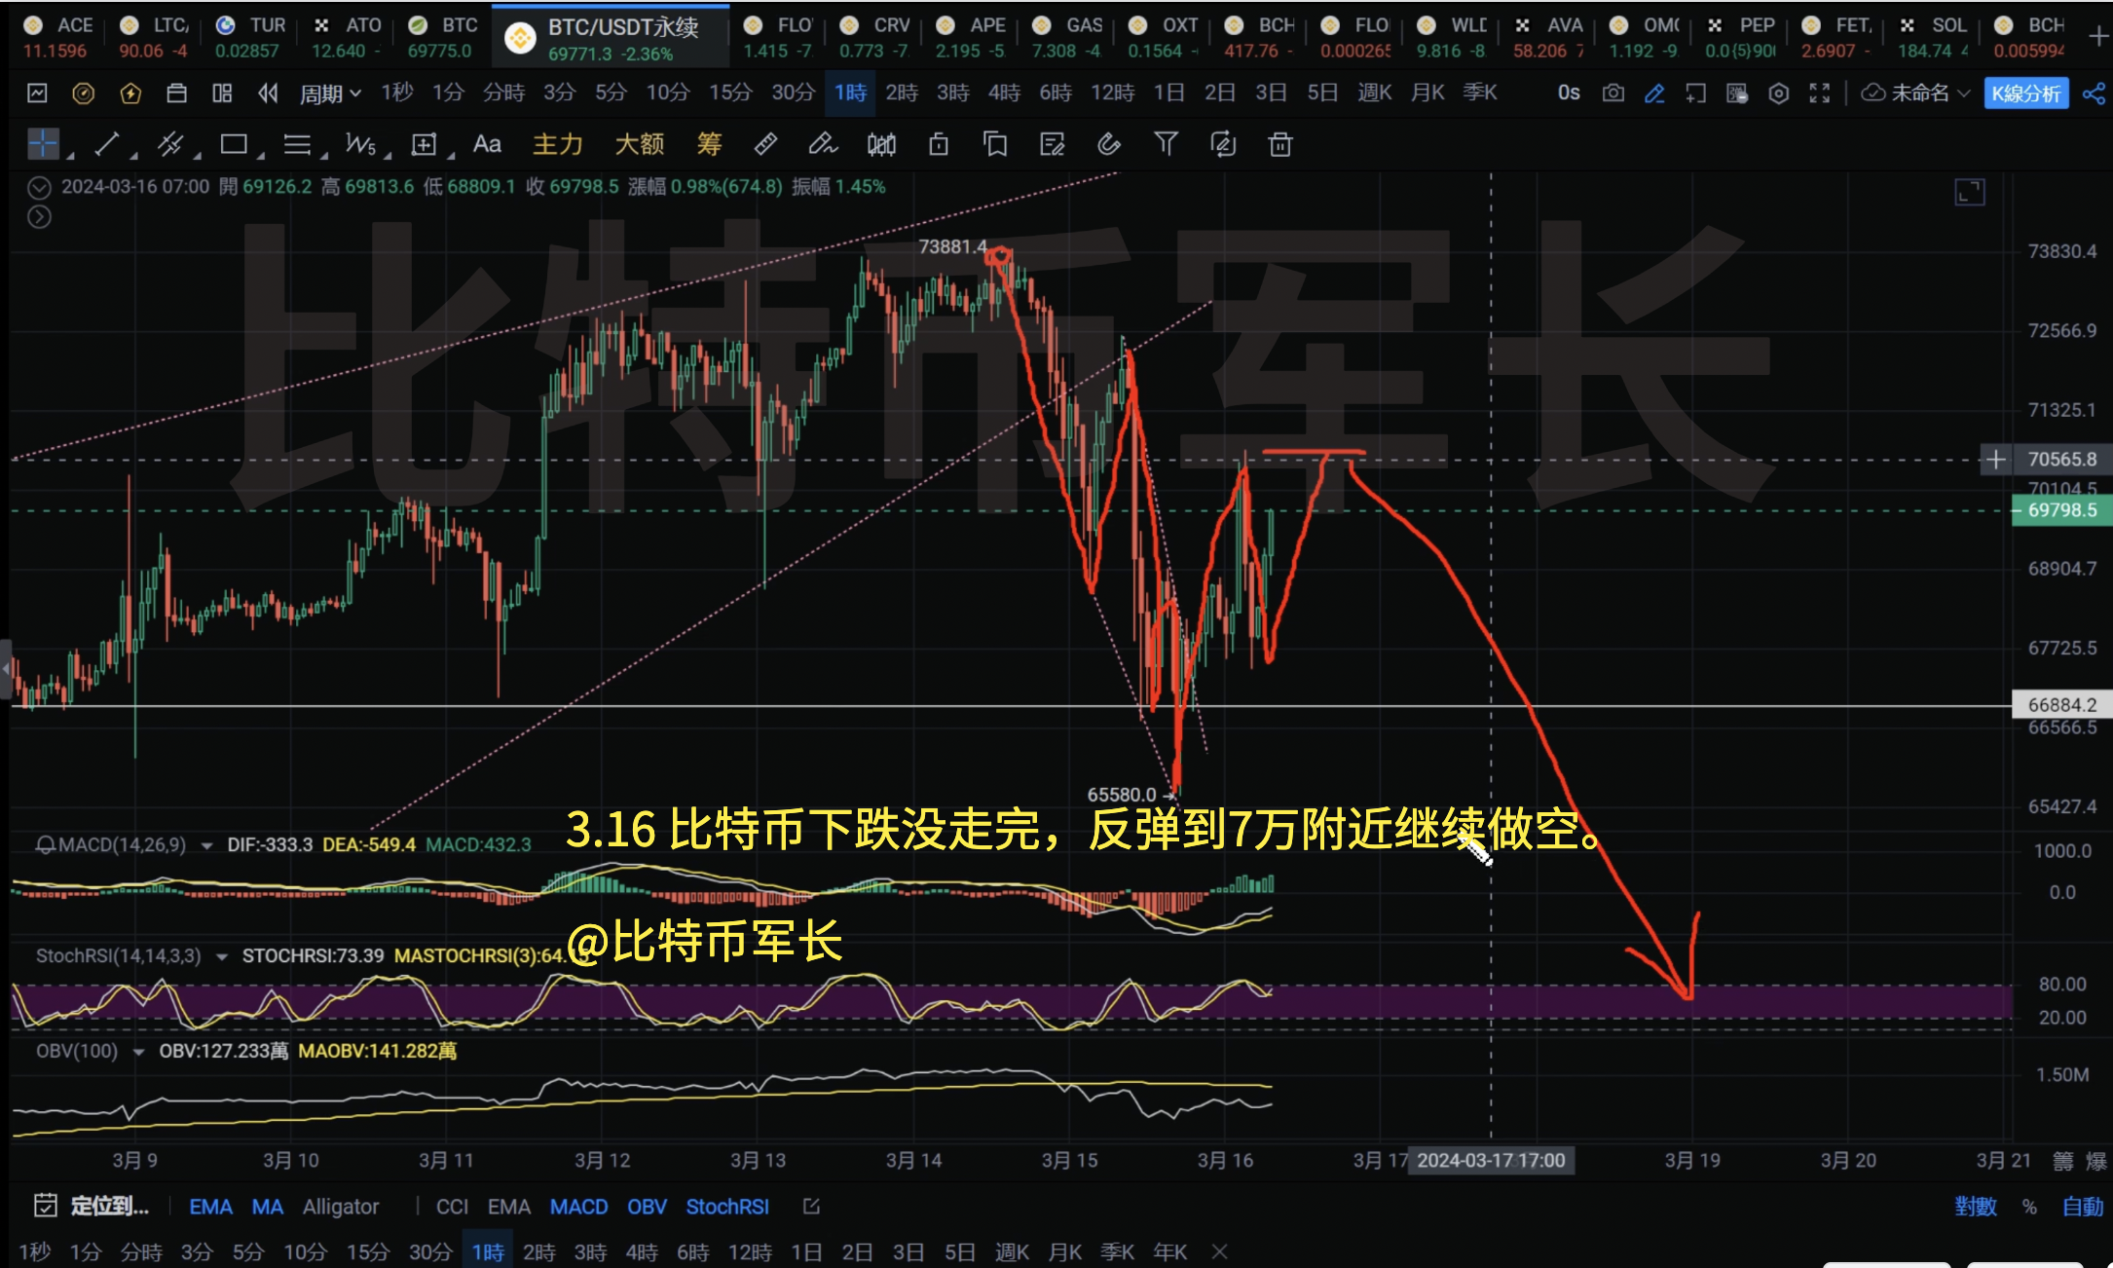Select the rectangle shape tool
Image resolution: width=2113 pixels, height=1268 pixels.
[234, 144]
